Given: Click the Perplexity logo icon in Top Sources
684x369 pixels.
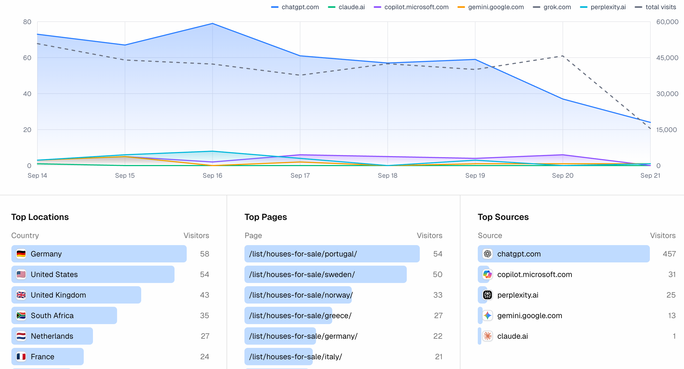Looking at the screenshot, I should tap(488, 295).
